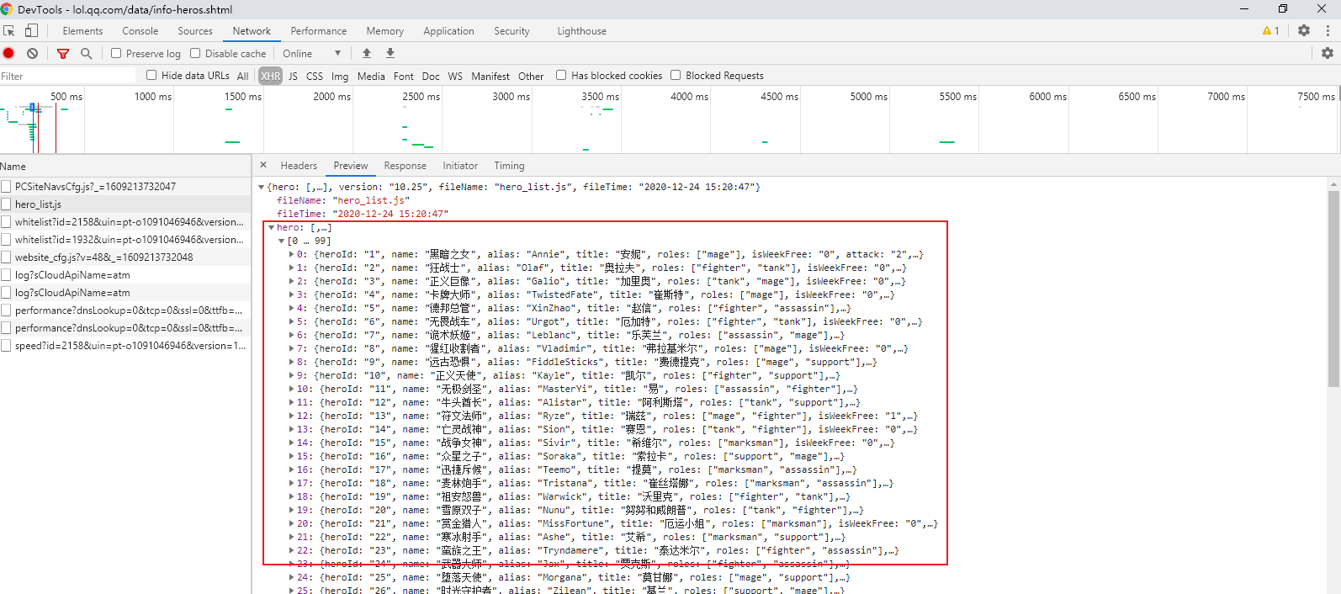The height and width of the screenshot is (594, 1341).
Task: Open the Headers tab
Action: pos(299,166)
